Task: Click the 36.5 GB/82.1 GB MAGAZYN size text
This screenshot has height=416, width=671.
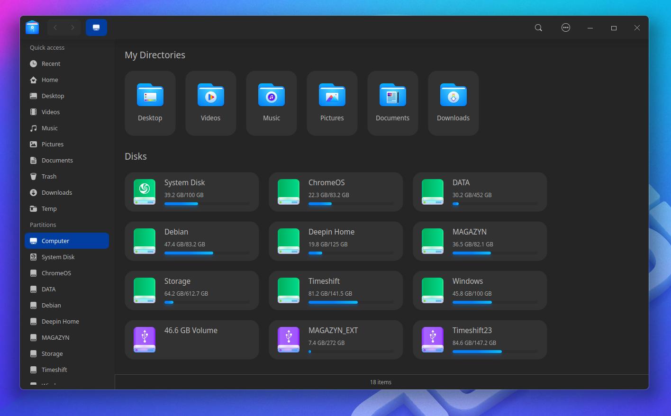Action: [x=473, y=244]
